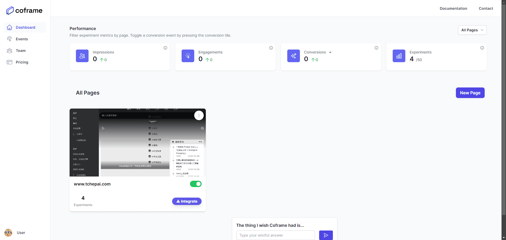The image size is (506, 240).
Task: Click the Performance heading
Action: coord(83,28)
